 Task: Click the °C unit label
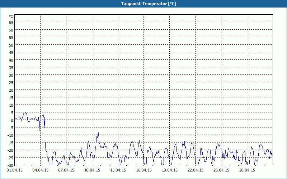11,16
